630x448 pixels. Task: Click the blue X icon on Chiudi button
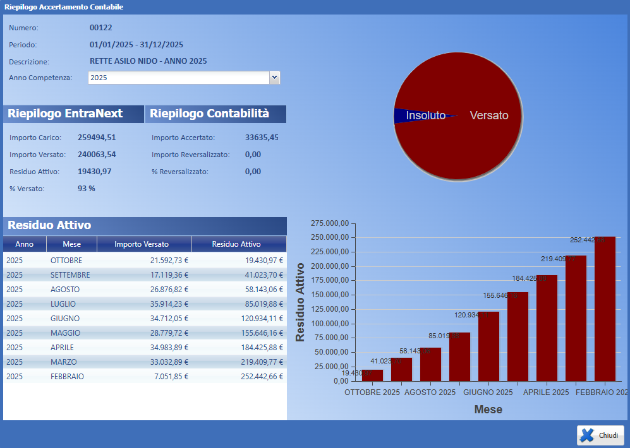(589, 435)
